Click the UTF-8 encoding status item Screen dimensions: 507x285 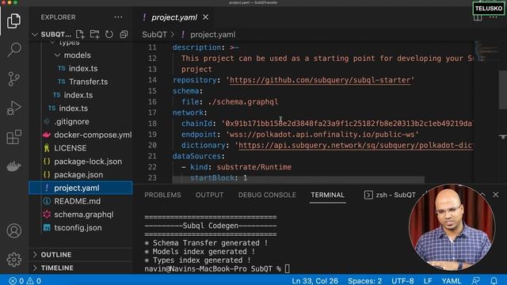[402, 280]
